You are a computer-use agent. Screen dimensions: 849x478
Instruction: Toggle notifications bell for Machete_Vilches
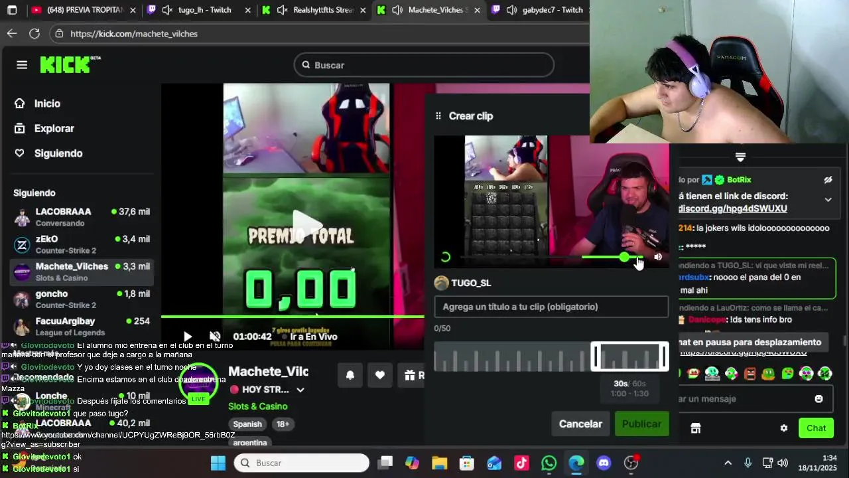pyautogui.click(x=350, y=375)
